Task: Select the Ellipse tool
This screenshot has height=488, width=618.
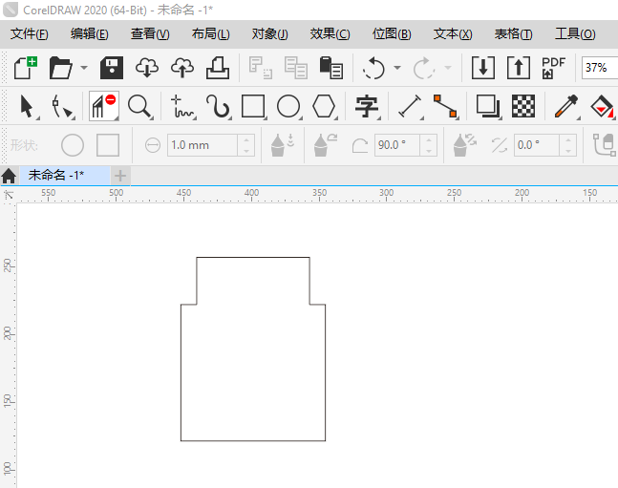Action: coord(288,106)
